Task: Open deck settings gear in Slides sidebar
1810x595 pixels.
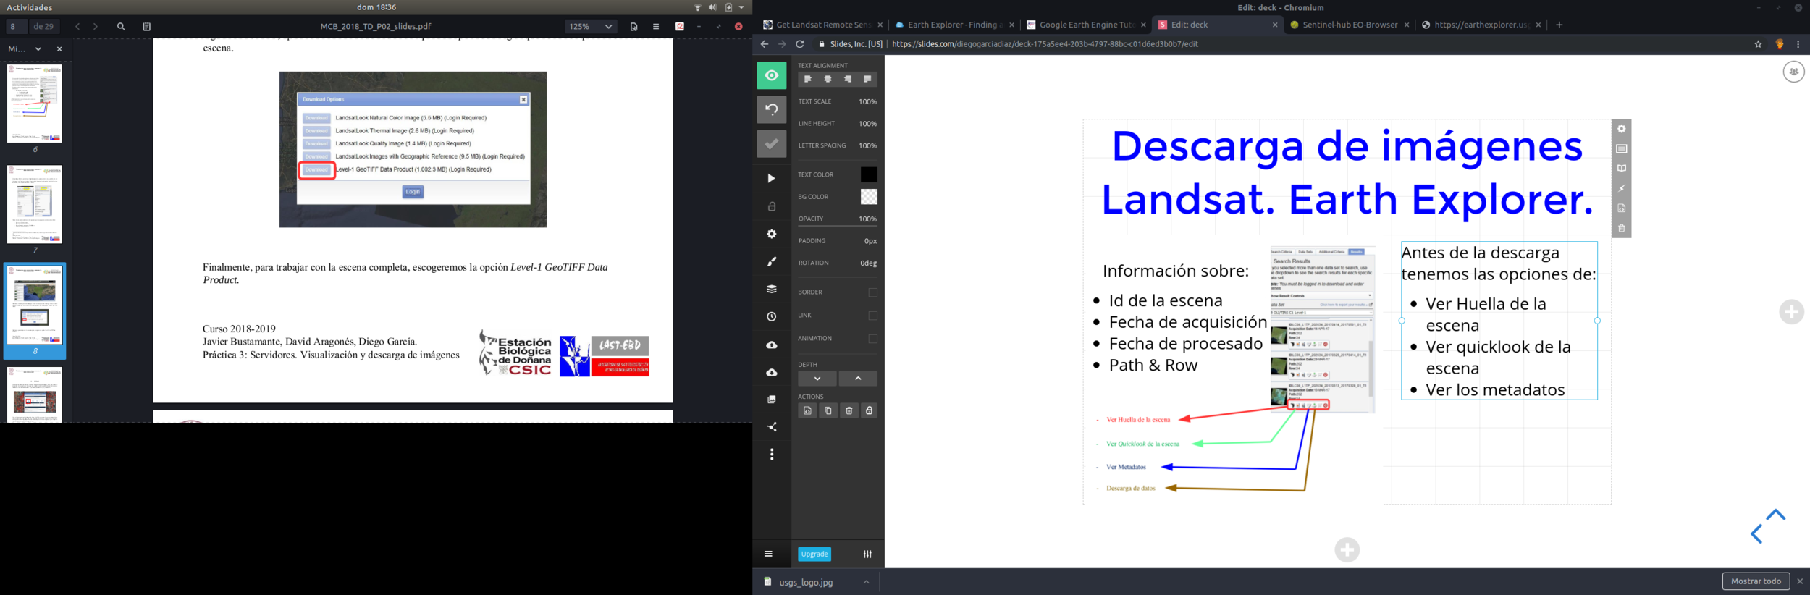Action: (x=771, y=234)
